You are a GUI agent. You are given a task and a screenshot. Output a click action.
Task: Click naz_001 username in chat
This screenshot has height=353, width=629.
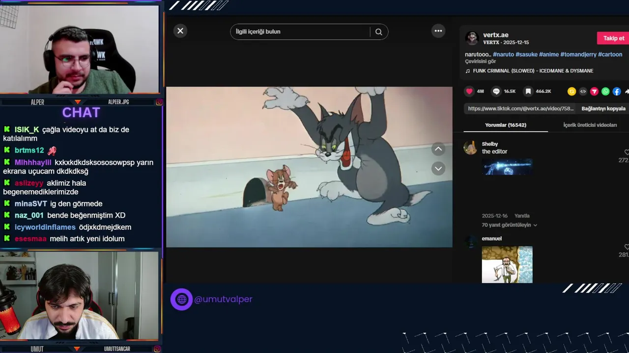pyautogui.click(x=29, y=215)
